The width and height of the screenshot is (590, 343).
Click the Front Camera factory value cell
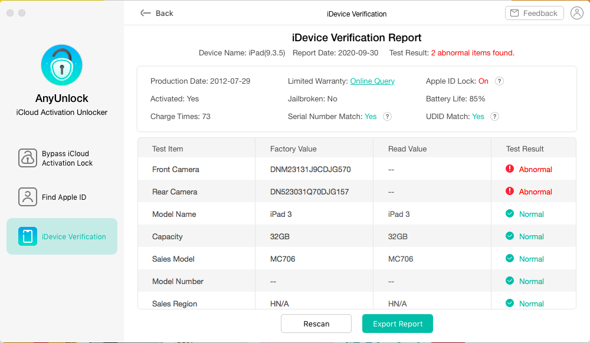[310, 170]
